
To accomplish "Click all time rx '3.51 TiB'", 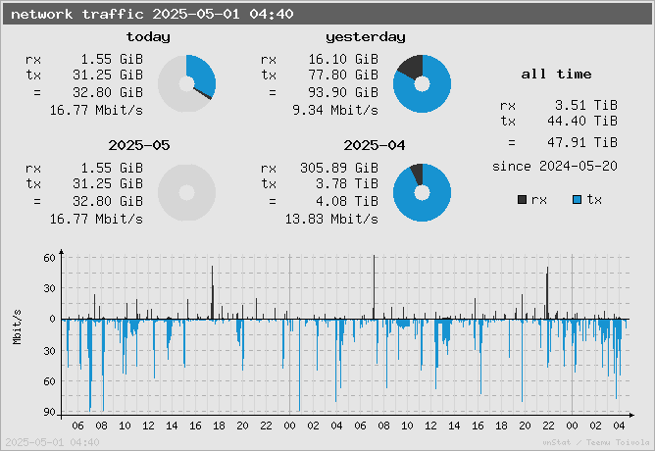I will tap(586, 105).
